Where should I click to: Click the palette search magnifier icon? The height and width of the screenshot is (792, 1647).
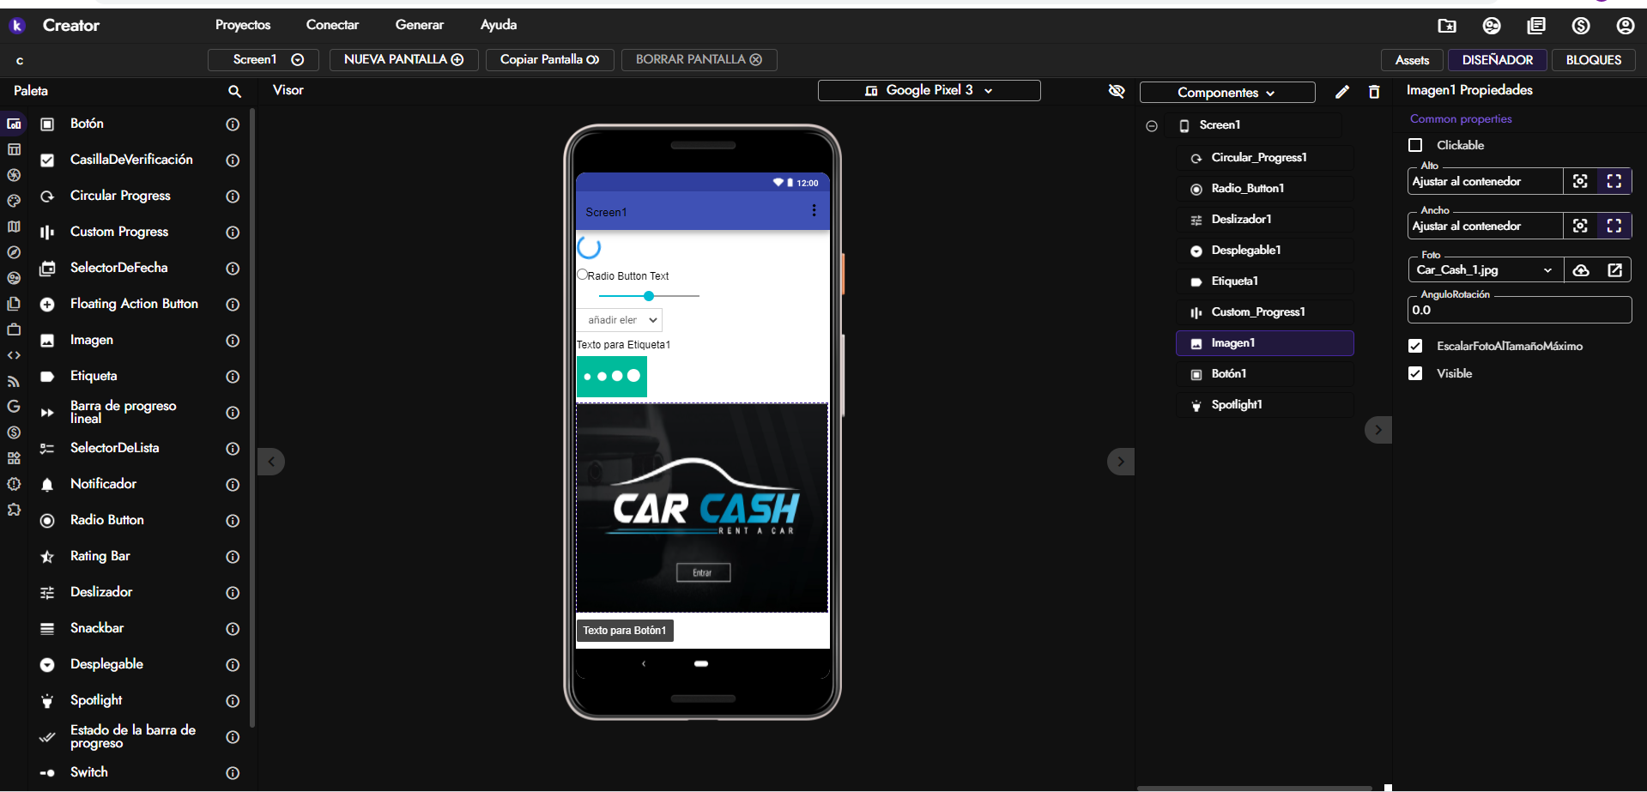click(x=234, y=91)
